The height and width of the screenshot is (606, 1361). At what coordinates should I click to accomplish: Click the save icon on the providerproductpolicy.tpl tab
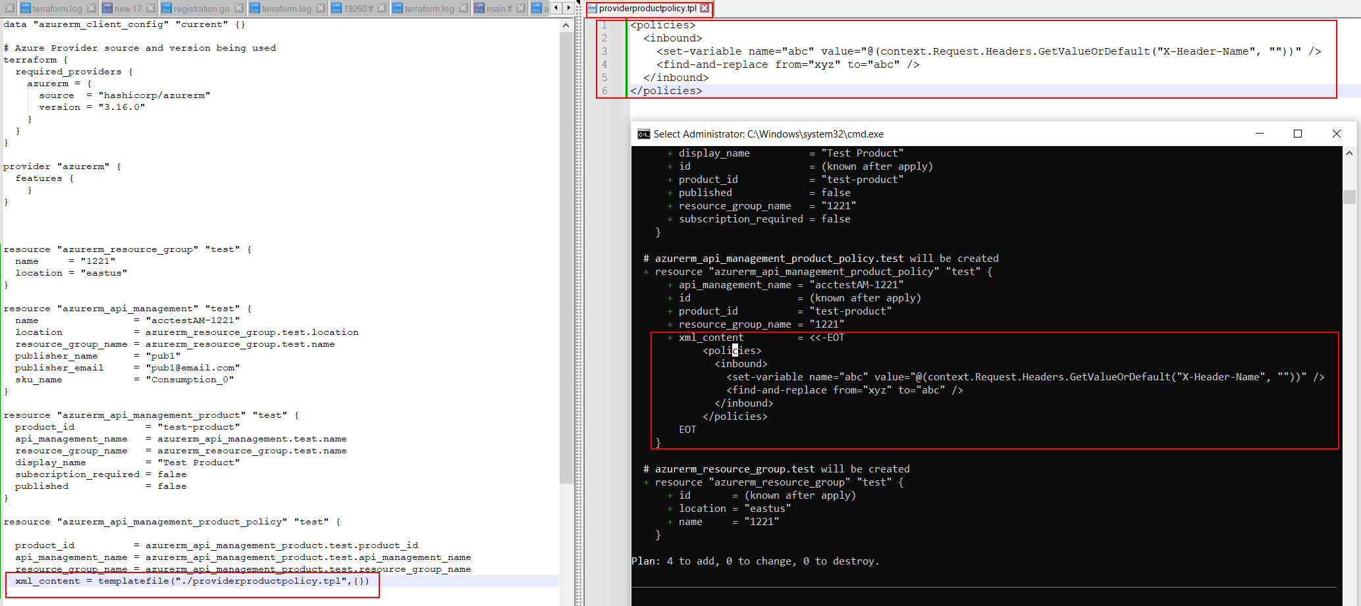coord(591,9)
